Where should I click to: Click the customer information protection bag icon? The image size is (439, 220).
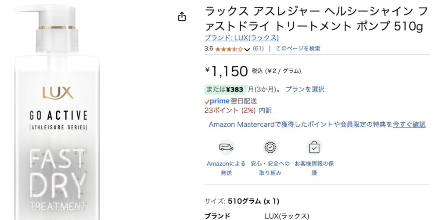click(314, 147)
